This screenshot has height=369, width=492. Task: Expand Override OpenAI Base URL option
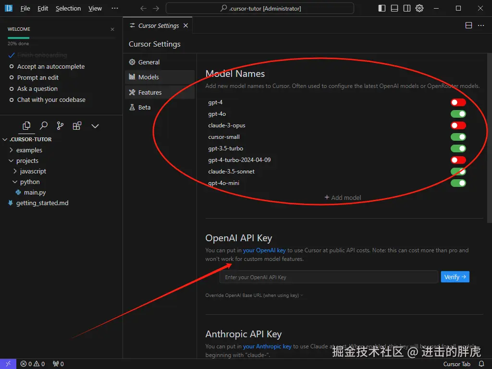point(254,295)
